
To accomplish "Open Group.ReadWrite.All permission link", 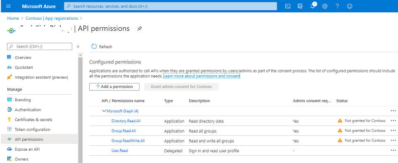I will coord(128,140).
